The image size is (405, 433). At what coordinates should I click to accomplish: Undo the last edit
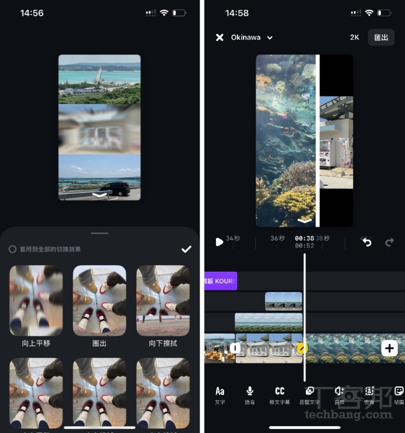tap(367, 242)
